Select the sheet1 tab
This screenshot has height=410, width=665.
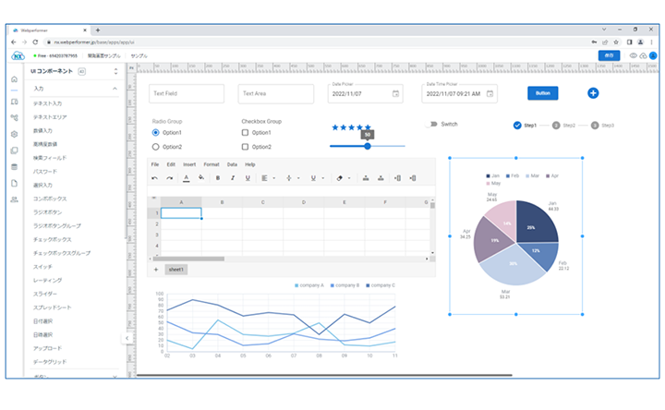coord(175,270)
